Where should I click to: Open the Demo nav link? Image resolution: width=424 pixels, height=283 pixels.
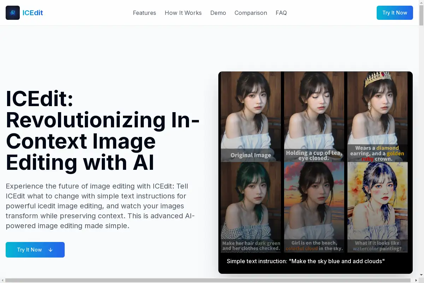pos(218,13)
